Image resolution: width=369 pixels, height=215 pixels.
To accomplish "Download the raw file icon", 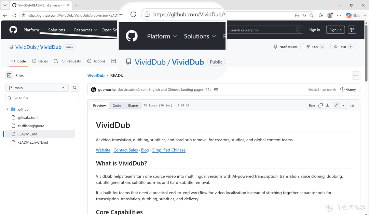I will (x=327, y=105).
